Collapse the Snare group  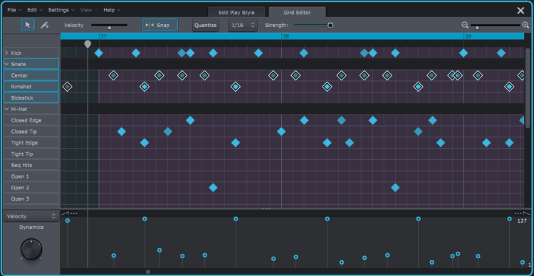(6, 64)
